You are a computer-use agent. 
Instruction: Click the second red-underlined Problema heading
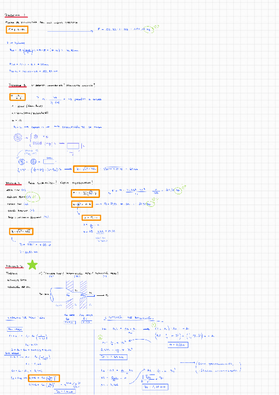pyautogui.click(x=18, y=85)
